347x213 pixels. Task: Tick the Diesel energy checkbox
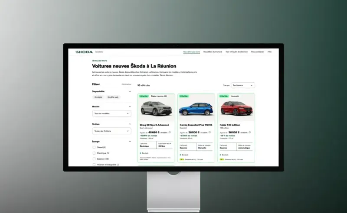click(x=94, y=147)
